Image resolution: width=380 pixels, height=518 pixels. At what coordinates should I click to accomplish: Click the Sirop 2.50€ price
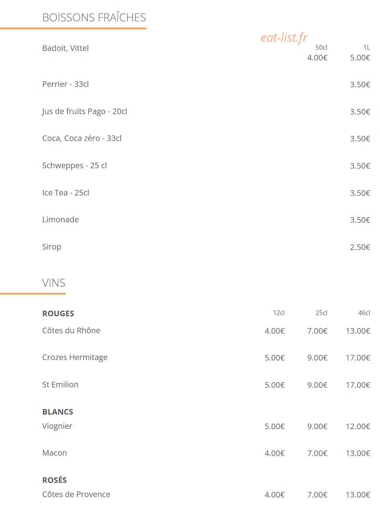360,247
